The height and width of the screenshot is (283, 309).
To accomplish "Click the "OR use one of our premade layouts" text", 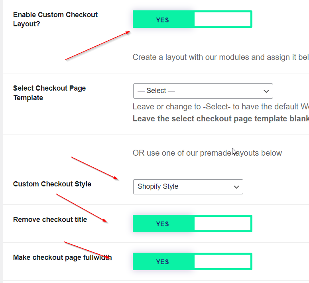I will tap(207, 153).
